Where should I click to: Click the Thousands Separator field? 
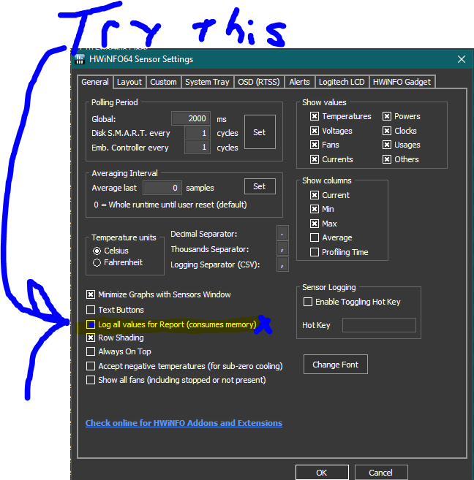pyautogui.click(x=282, y=249)
